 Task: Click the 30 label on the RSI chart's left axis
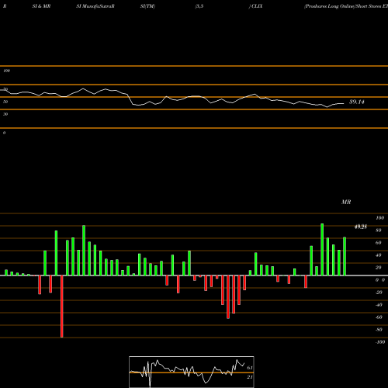(5, 114)
